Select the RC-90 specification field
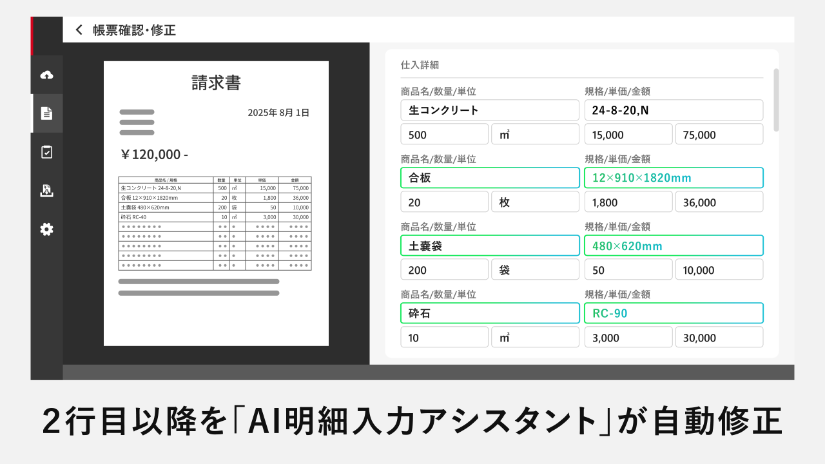The height and width of the screenshot is (464, 825). pos(674,313)
